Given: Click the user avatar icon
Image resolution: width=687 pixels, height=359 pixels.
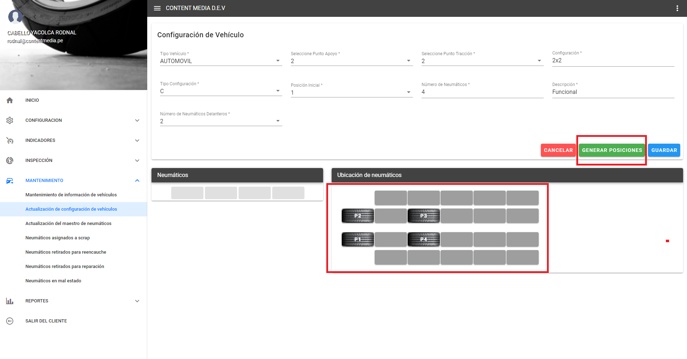Looking at the screenshot, I should click(15, 16).
